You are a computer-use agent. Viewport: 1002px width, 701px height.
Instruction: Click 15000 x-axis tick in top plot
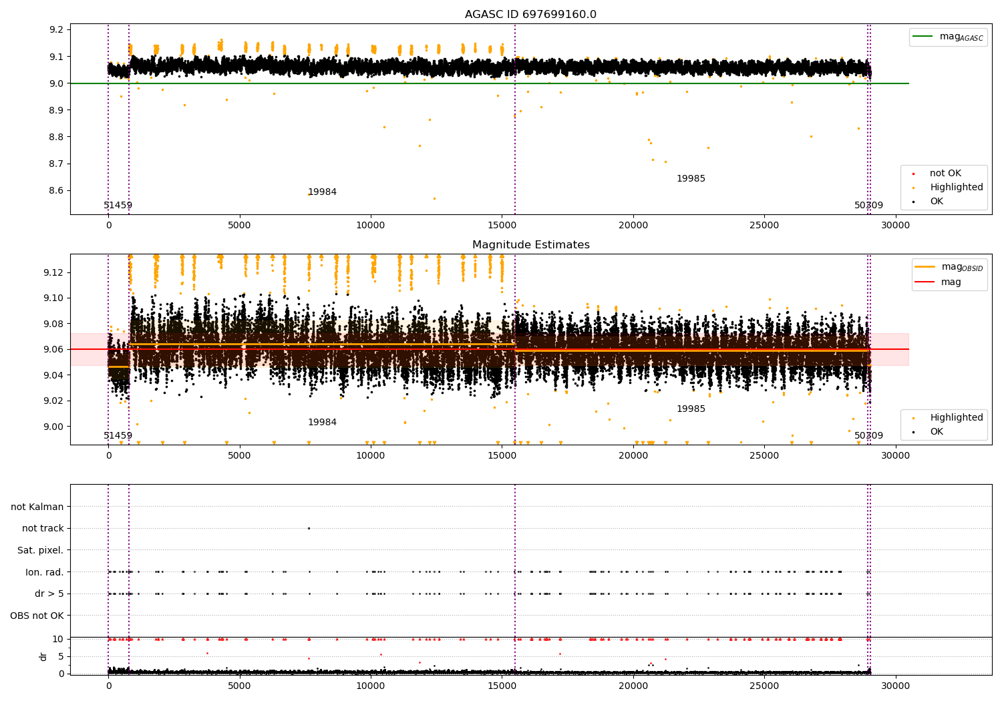tap(502, 225)
